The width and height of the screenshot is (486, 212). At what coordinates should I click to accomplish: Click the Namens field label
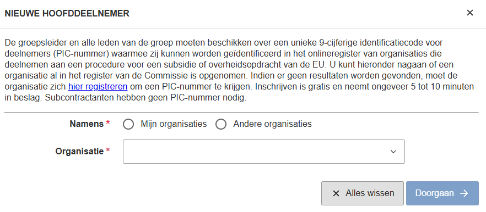click(87, 124)
